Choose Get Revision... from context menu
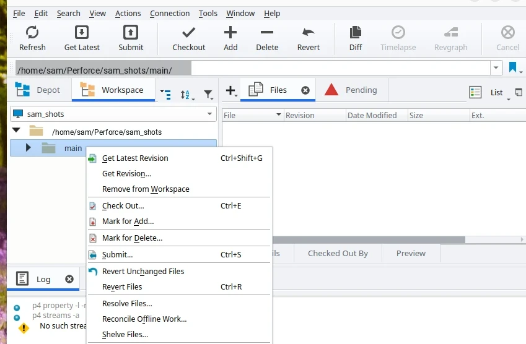 [x=179, y=173]
